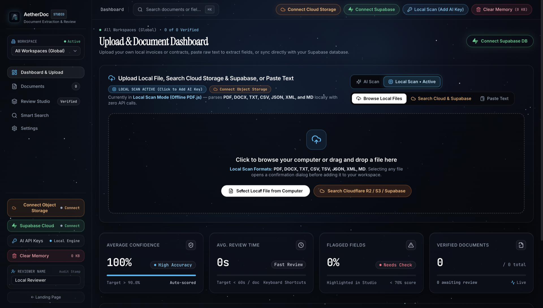Click the AetherDoc logo icon
543x308 pixels.
(x=14, y=17)
